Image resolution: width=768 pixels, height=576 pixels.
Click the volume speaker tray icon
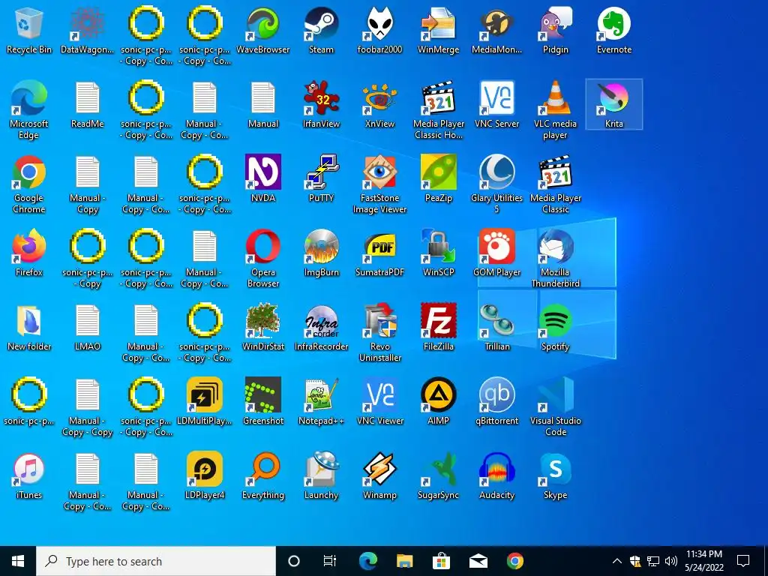tap(671, 561)
